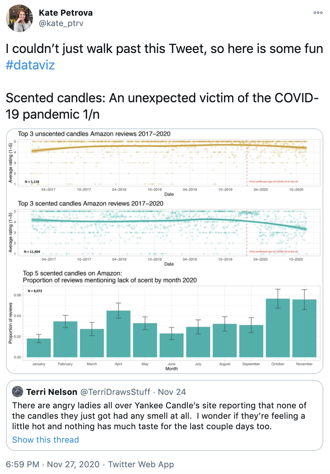
Task: Click the October bar in the bar chart
Action: pos(277,328)
